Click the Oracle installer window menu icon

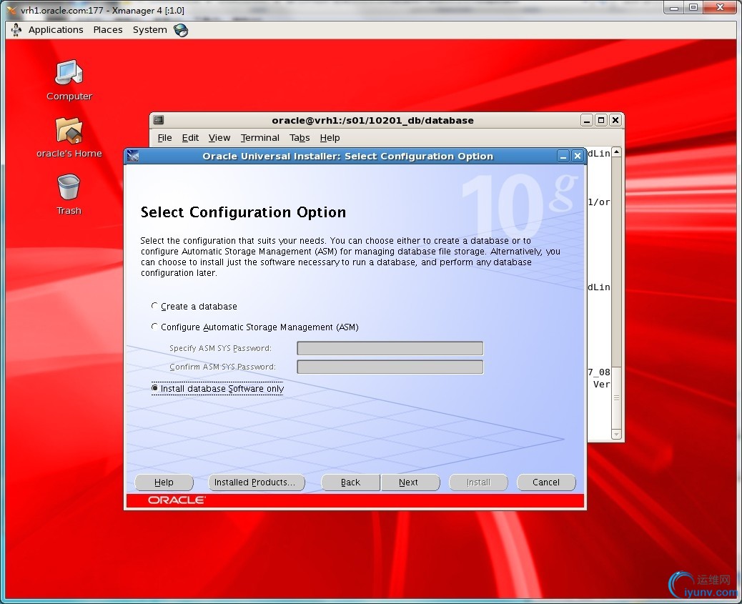click(132, 157)
